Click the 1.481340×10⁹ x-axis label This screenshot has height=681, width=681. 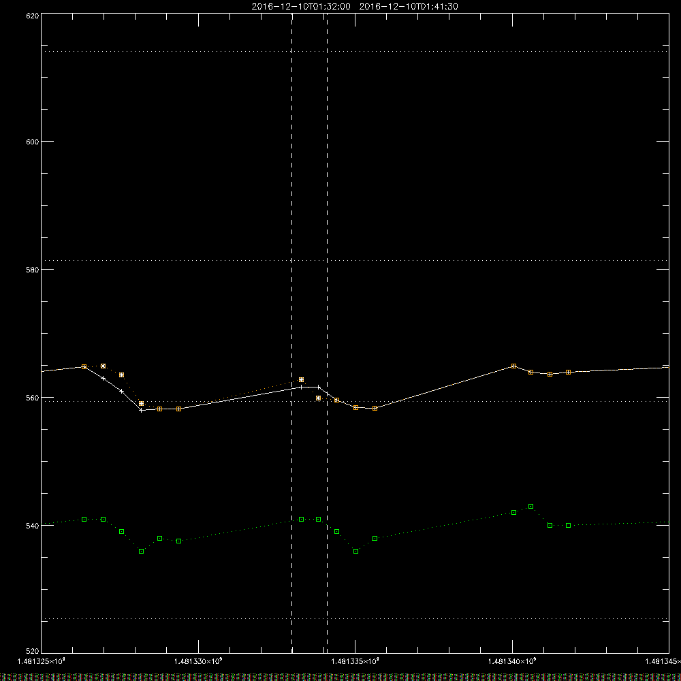click(x=512, y=661)
